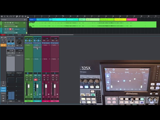Click the Piano 2 pan slider

(29, 73)
